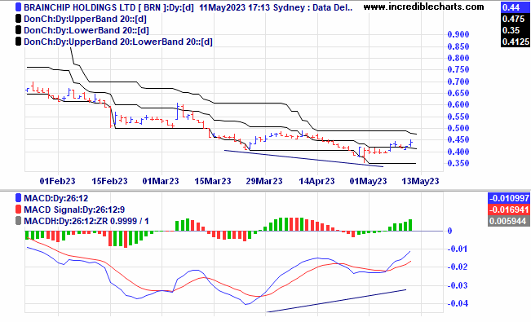Click the 0.005944 histogram value box
531x322 pixels.
coord(508,221)
